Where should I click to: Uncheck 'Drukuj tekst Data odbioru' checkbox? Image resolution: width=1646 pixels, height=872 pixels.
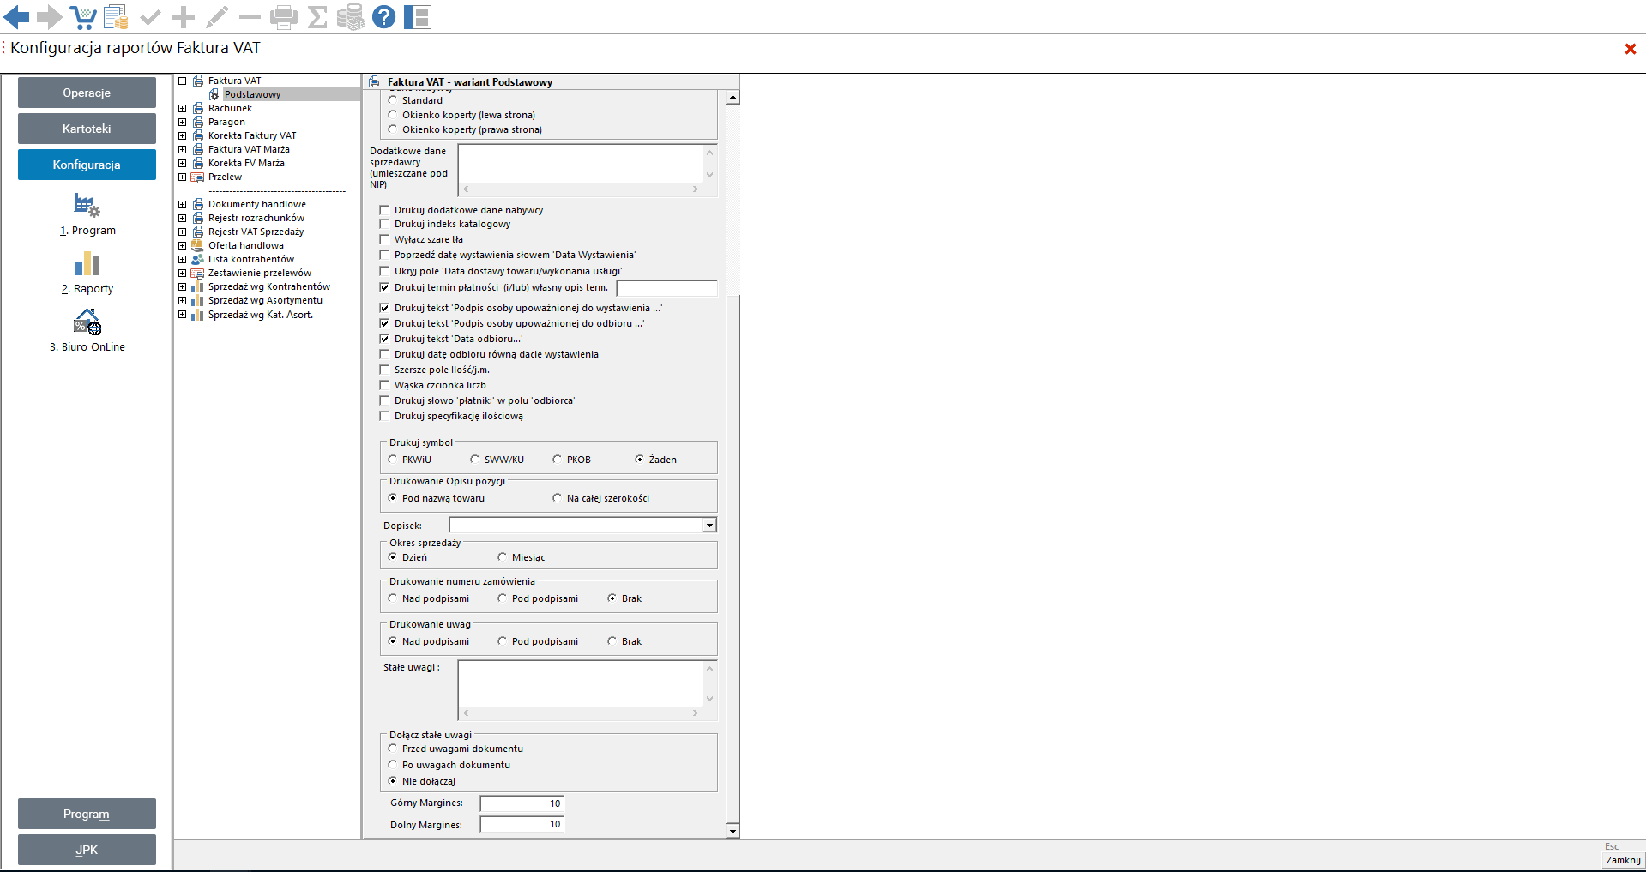pyautogui.click(x=384, y=340)
